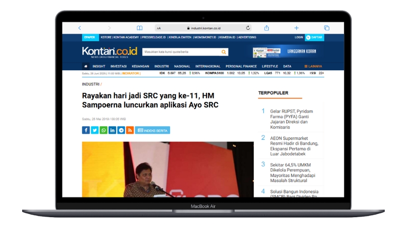Open the Langganan Koran banner
This screenshot has width=407, height=228.
[286, 52]
